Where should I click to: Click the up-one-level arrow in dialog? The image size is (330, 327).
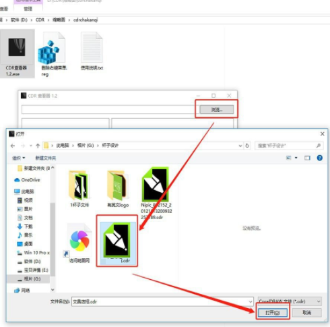[x=38, y=146]
